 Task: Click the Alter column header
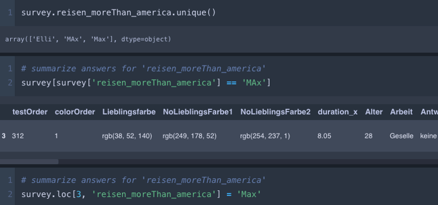[x=374, y=112]
